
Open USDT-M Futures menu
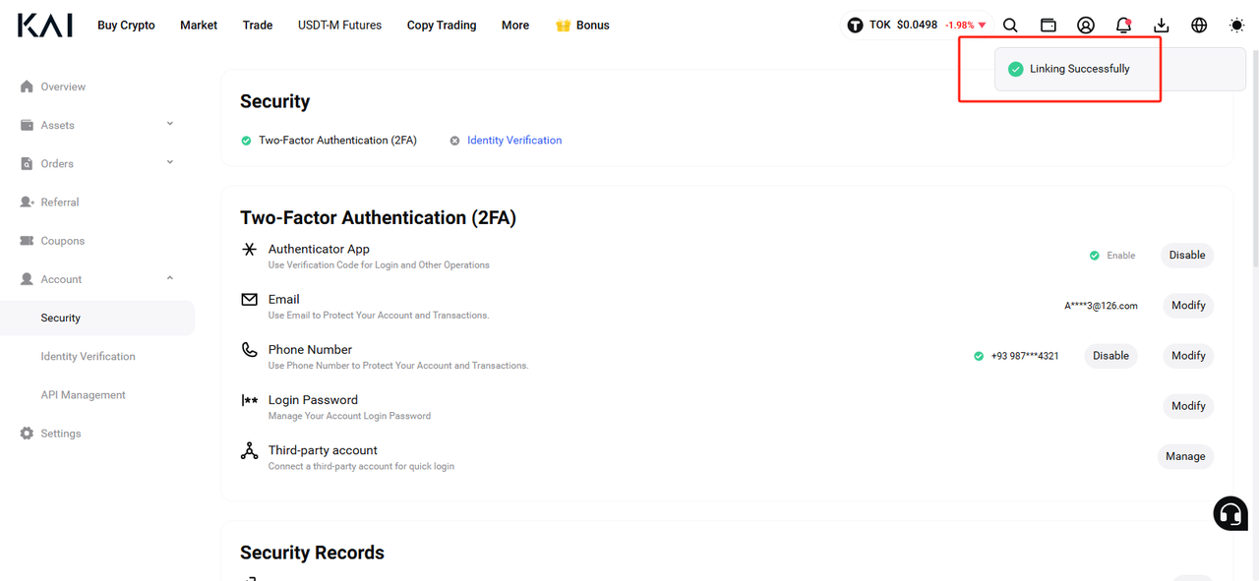click(x=339, y=26)
